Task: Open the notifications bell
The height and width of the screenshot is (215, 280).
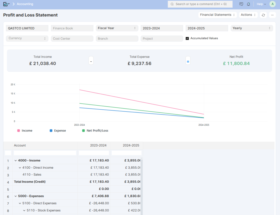Action: point(248,4)
